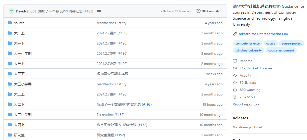
Task: Open David-Zhu03 user profile link
Action: click(26, 11)
